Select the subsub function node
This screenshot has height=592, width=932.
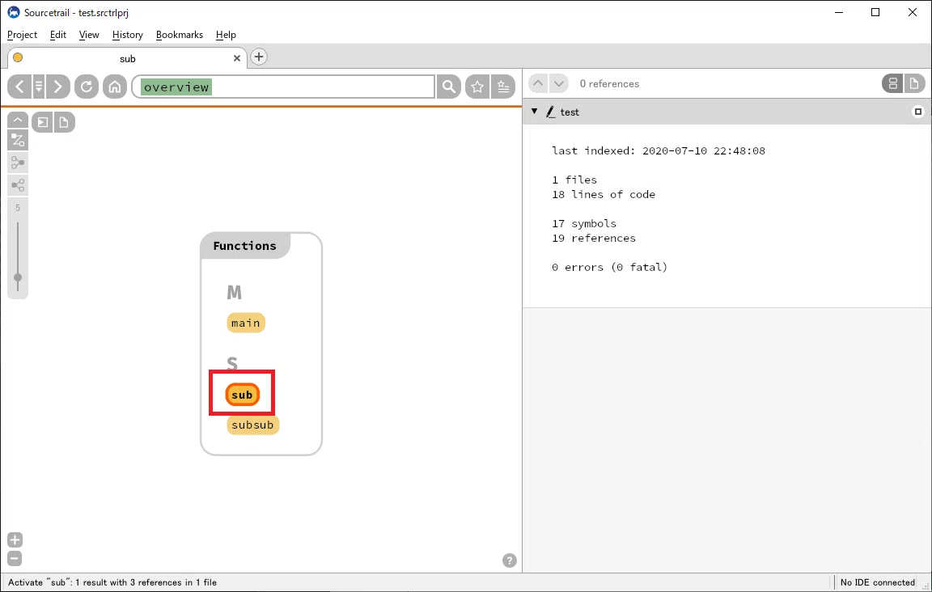click(x=252, y=425)
